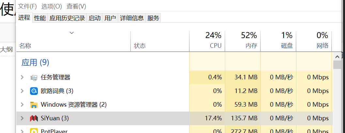Screen dimensions: 345x133
Task: Expand the SiYuan process group
Action: coord(22,118)
